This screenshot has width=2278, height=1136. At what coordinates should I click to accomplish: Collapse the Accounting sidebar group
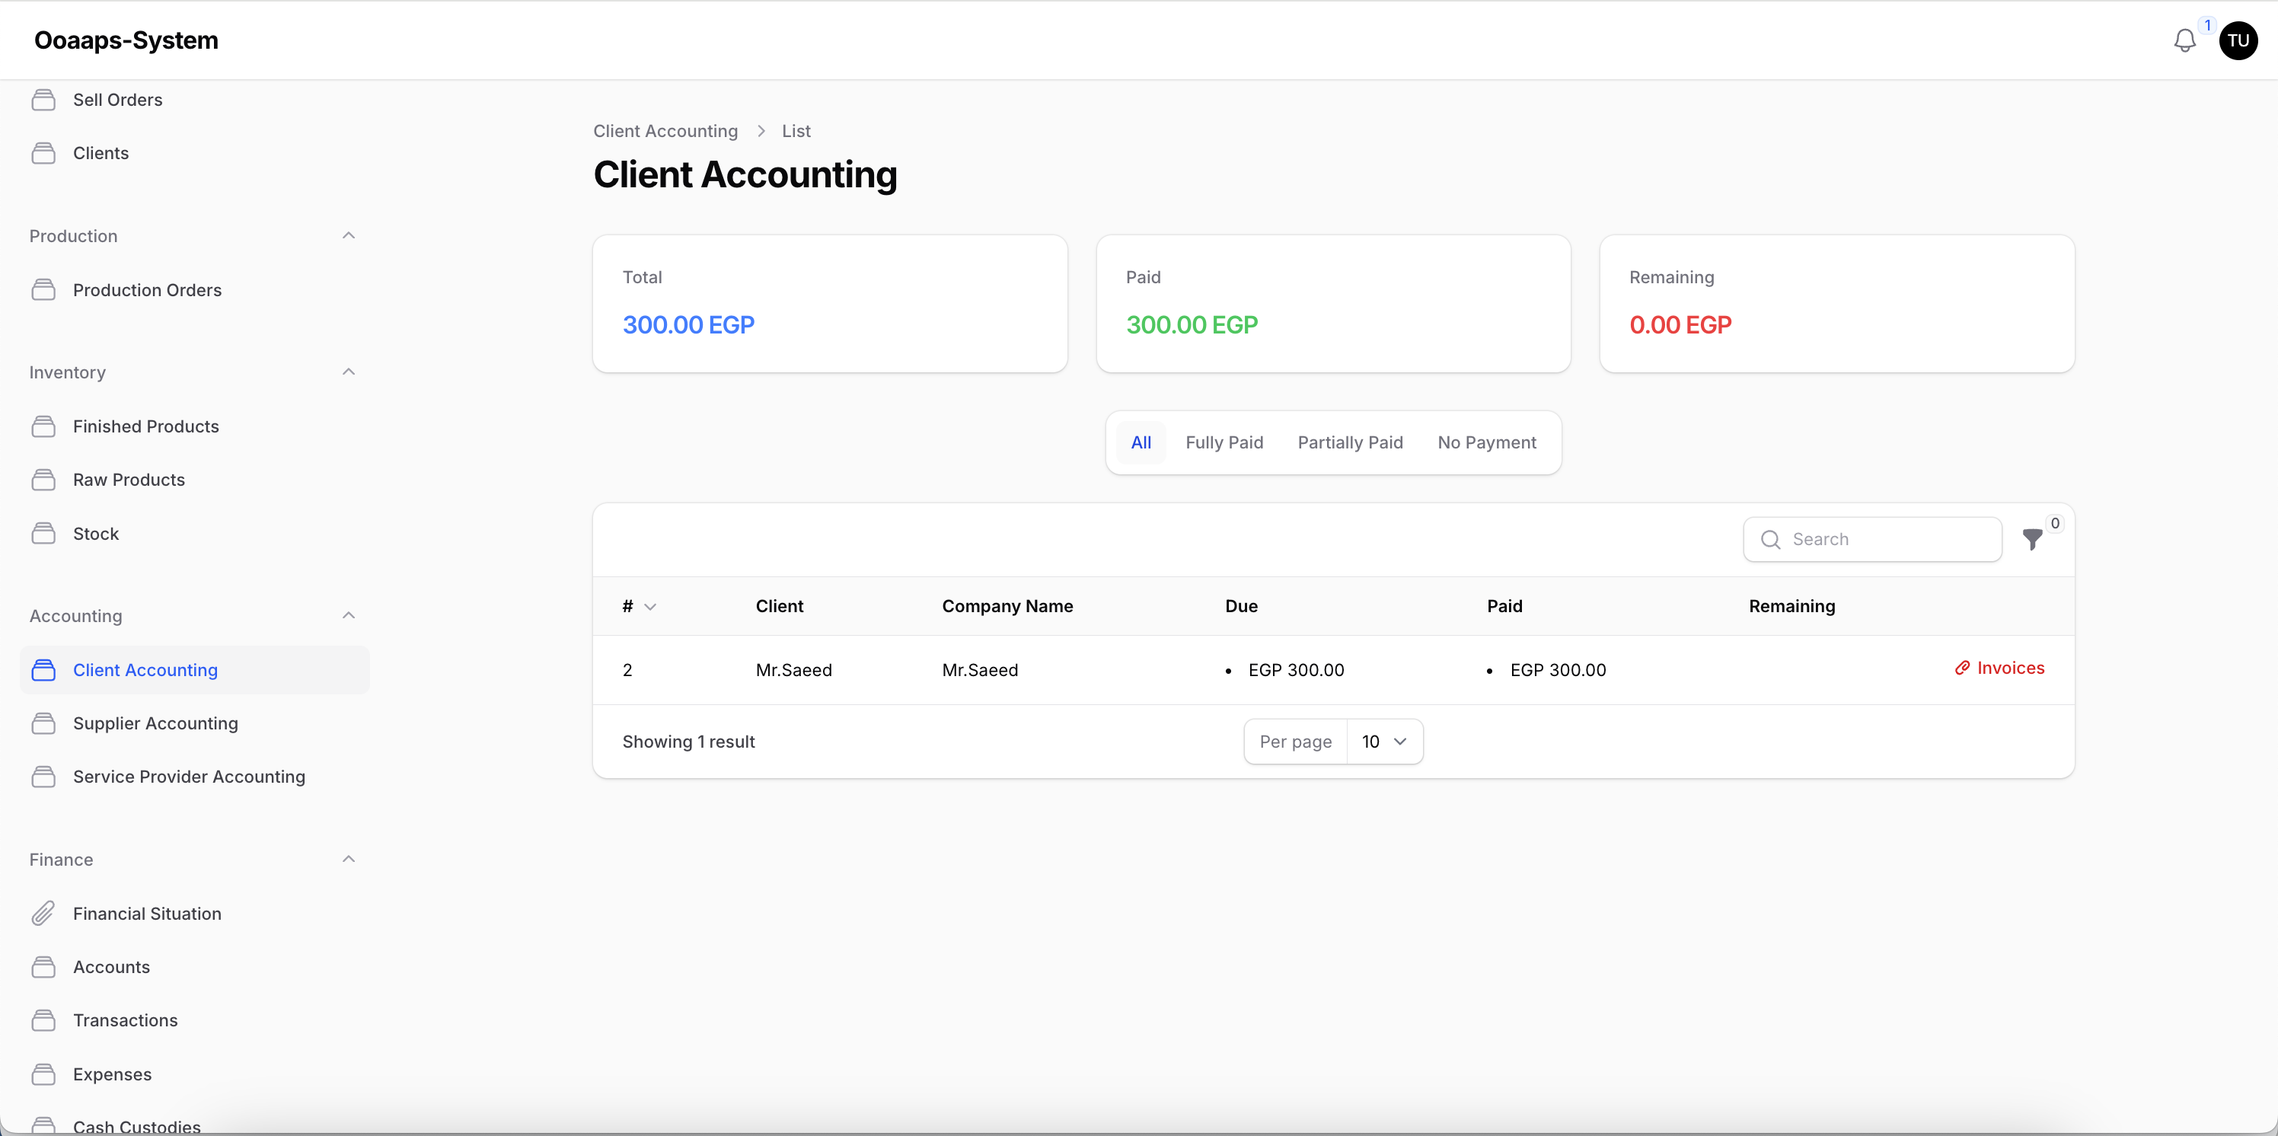(x=349, y=615)
